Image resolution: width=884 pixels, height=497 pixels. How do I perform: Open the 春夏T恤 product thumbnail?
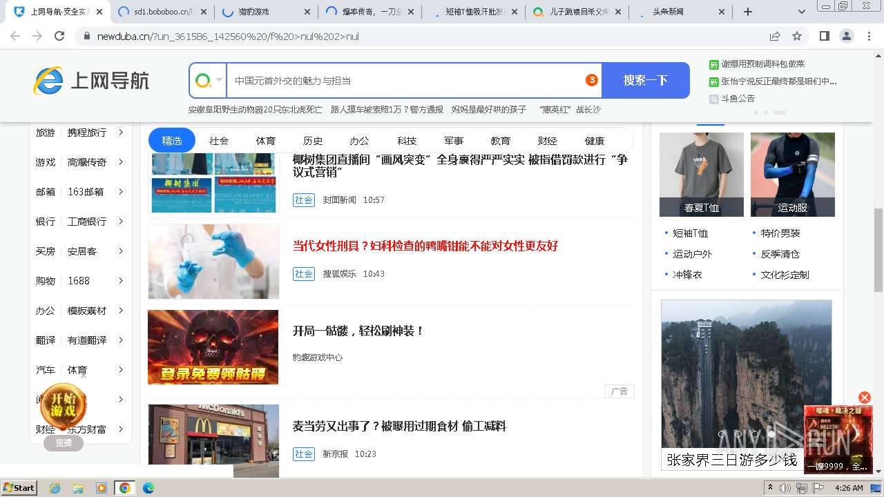[x=702, y=175]
